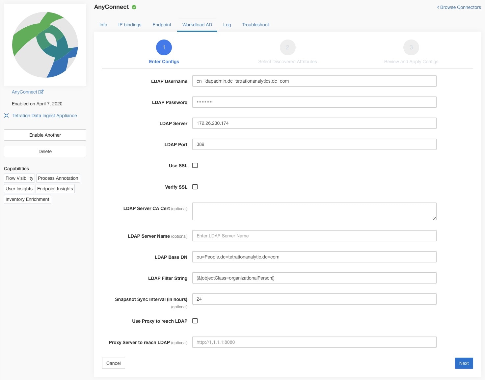The width and height of the screenshot is (485, 380).
Task: Open the Log tab
Action: pos(227,25)
